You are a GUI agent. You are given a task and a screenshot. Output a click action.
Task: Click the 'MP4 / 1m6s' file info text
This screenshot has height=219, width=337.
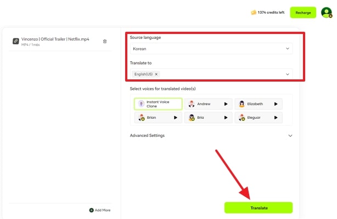coord(30,44)
